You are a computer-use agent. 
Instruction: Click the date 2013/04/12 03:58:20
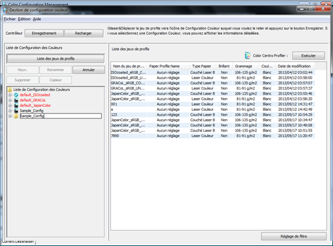pyautogui.click(x=295, y=99)
